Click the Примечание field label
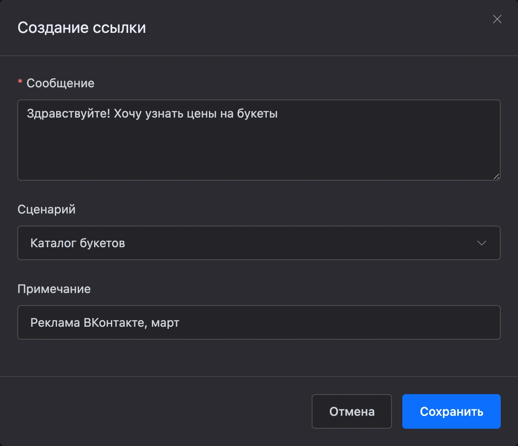This screenshot has width=518, height=446. (54, 289)
